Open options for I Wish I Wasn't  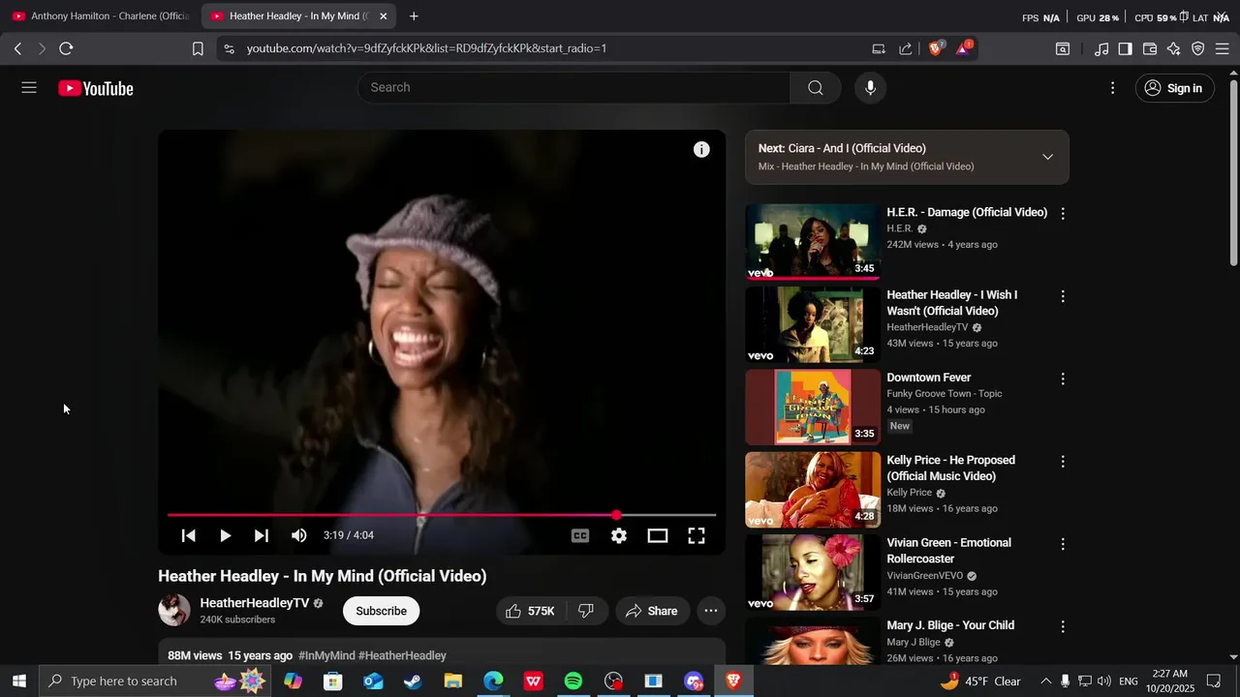pyautogui.click(x=1063, y=296)
